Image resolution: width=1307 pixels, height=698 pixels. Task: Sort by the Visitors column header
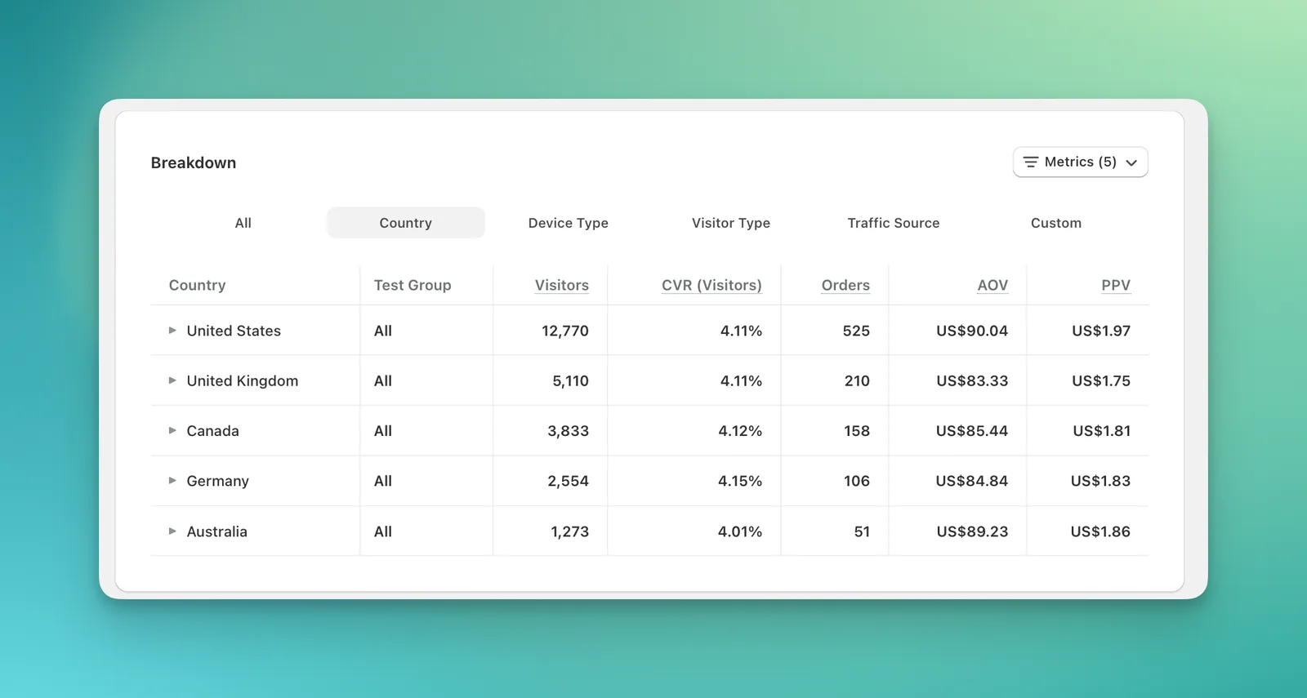561,285
